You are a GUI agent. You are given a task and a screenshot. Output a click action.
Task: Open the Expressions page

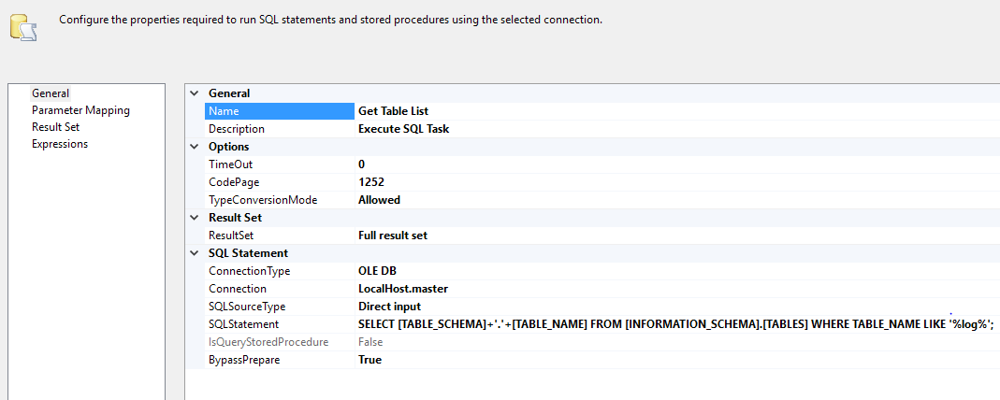coord(60,144)
